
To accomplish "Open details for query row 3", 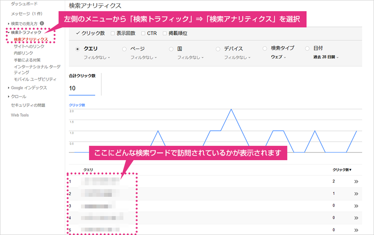I will (x=356, y=206).
